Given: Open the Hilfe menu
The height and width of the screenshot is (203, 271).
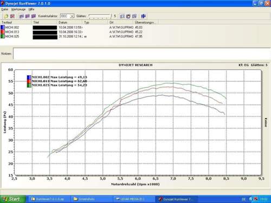Looking at the screenshot, I should click(x=31, y=9).
